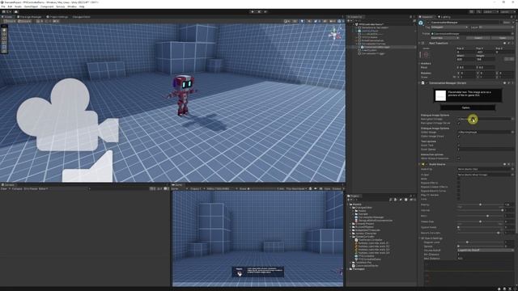This screenshot has height=291, width=518.
Task: Toggle Background Image Sliced checkbox
Action: (x=459, y=124)
